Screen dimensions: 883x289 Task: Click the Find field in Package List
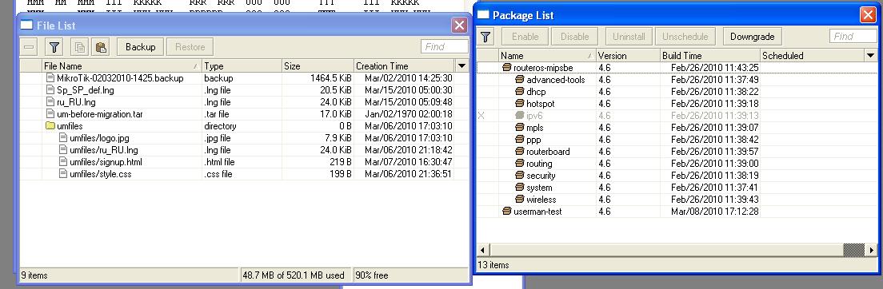point(853,37)
